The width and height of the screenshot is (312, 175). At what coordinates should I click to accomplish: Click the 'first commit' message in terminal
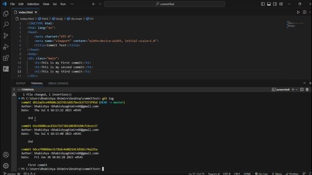(x=38, y=165)
